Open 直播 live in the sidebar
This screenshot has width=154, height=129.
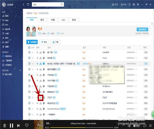coord(5,47)
